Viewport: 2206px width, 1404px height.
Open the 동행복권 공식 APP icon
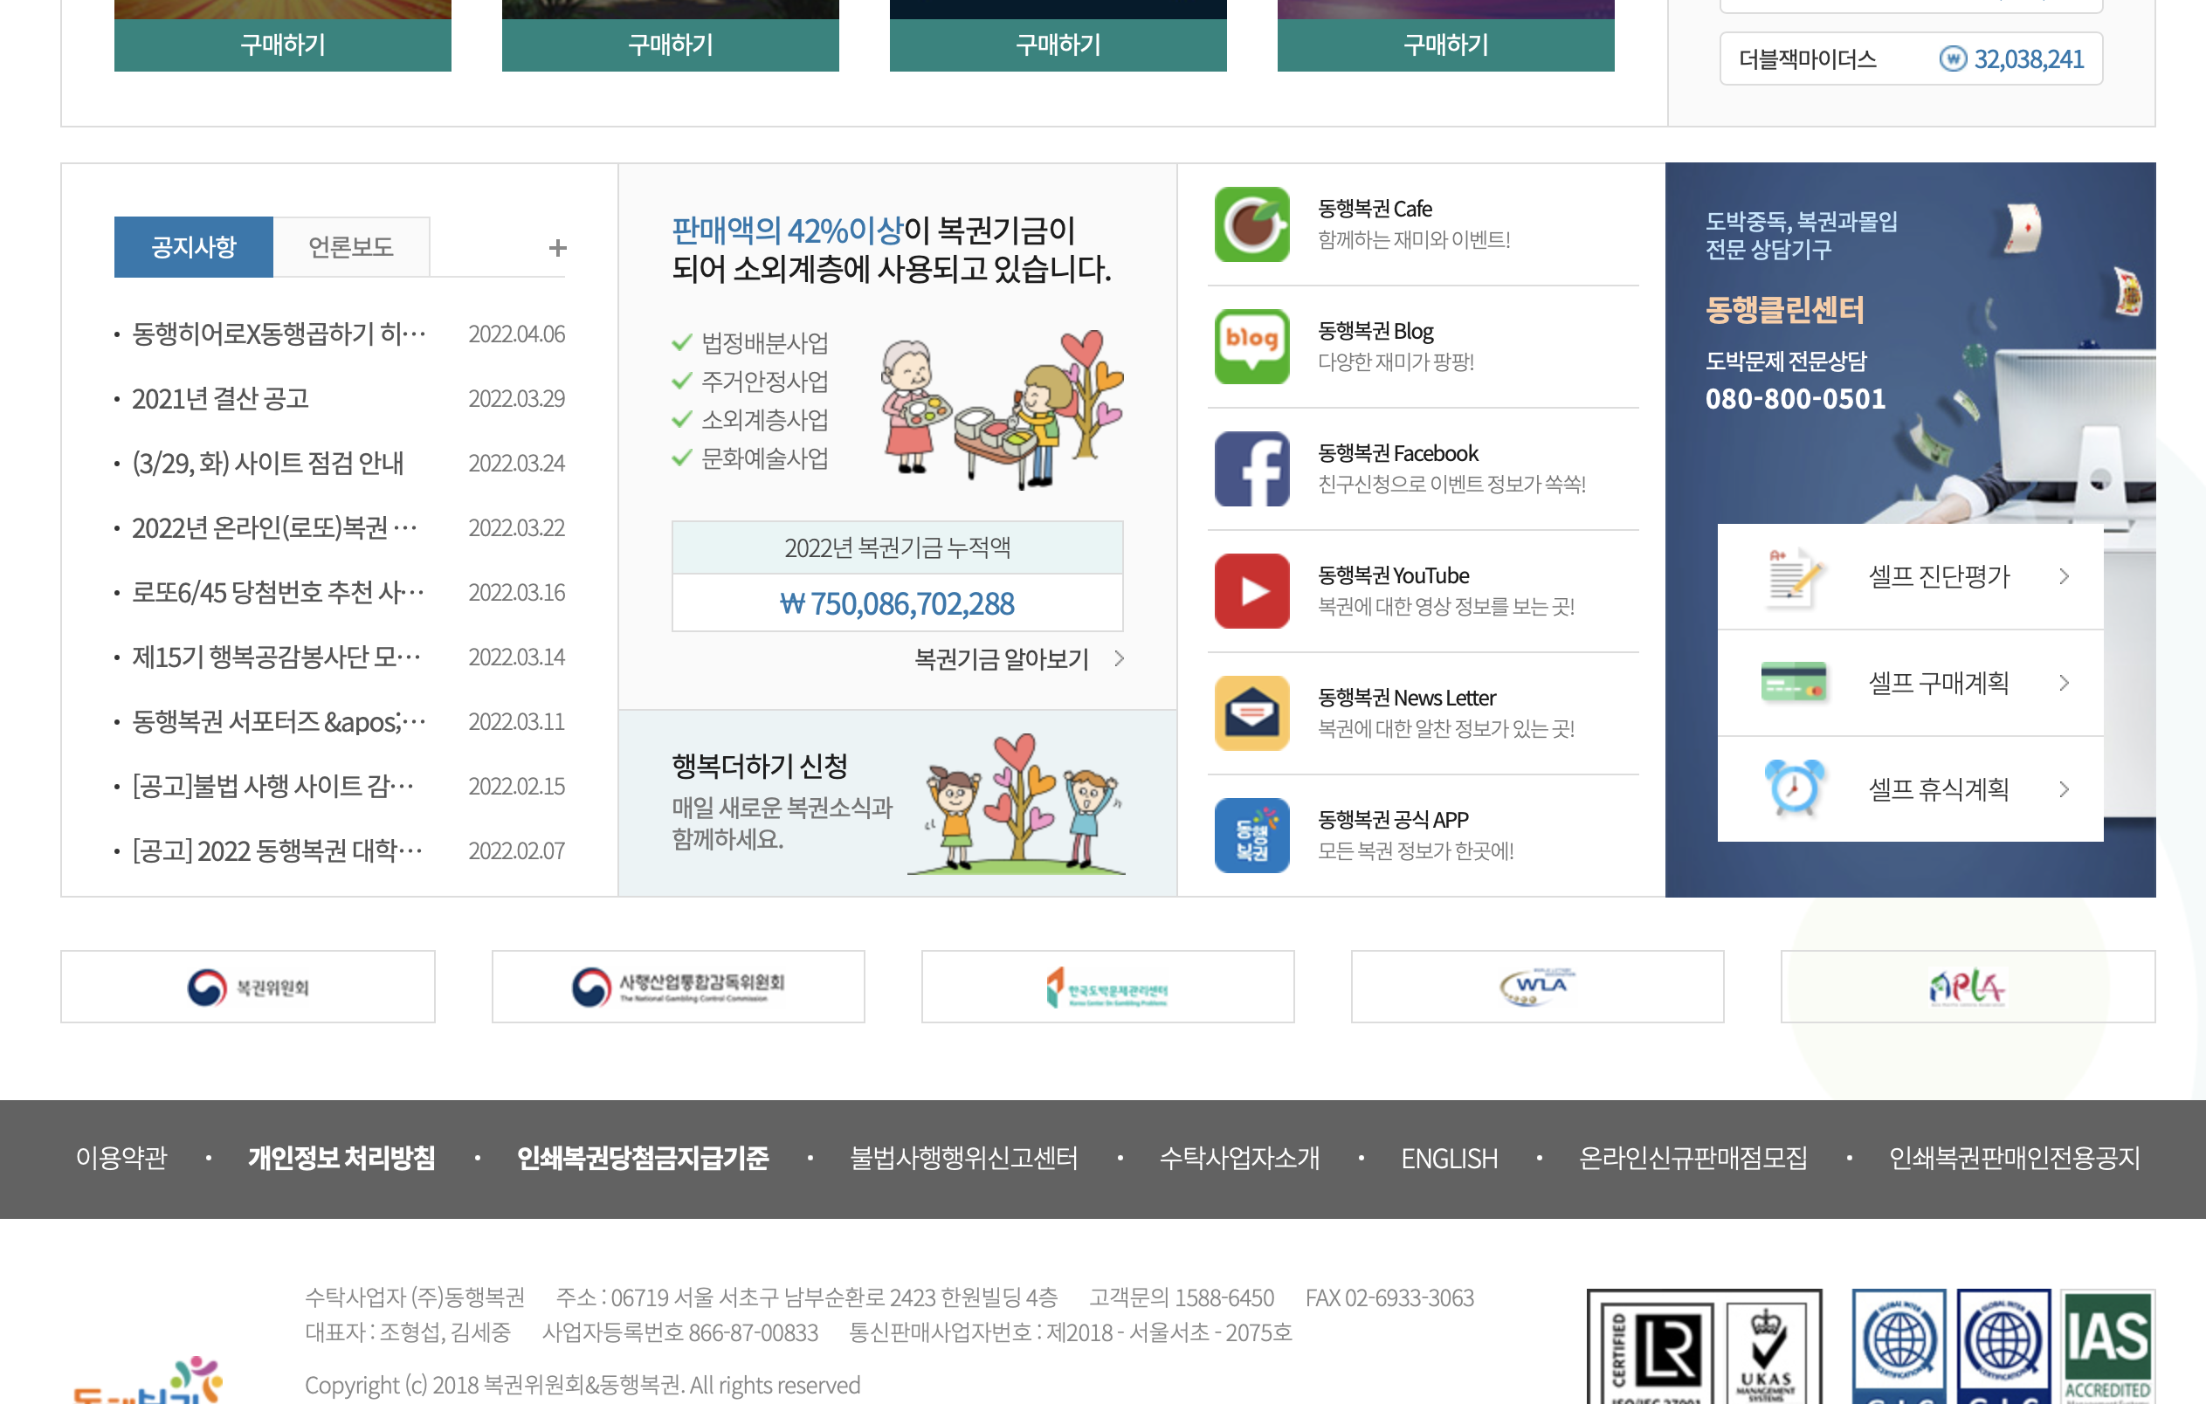click(1251, 835)
